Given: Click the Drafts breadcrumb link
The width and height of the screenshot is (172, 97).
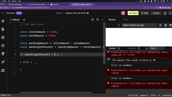Looking at the screenshot, I should tap(59, 13).
